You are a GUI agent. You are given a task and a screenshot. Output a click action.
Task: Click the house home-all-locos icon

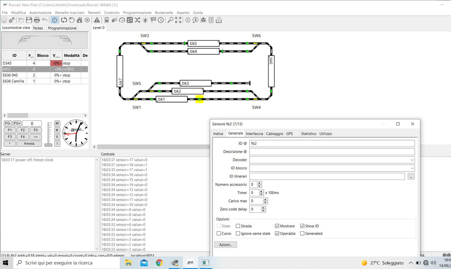(x=80, y=20)
